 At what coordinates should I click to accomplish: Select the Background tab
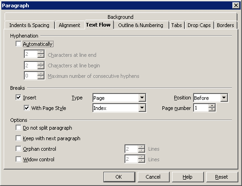pyautogui.click(x=120, y=17)
